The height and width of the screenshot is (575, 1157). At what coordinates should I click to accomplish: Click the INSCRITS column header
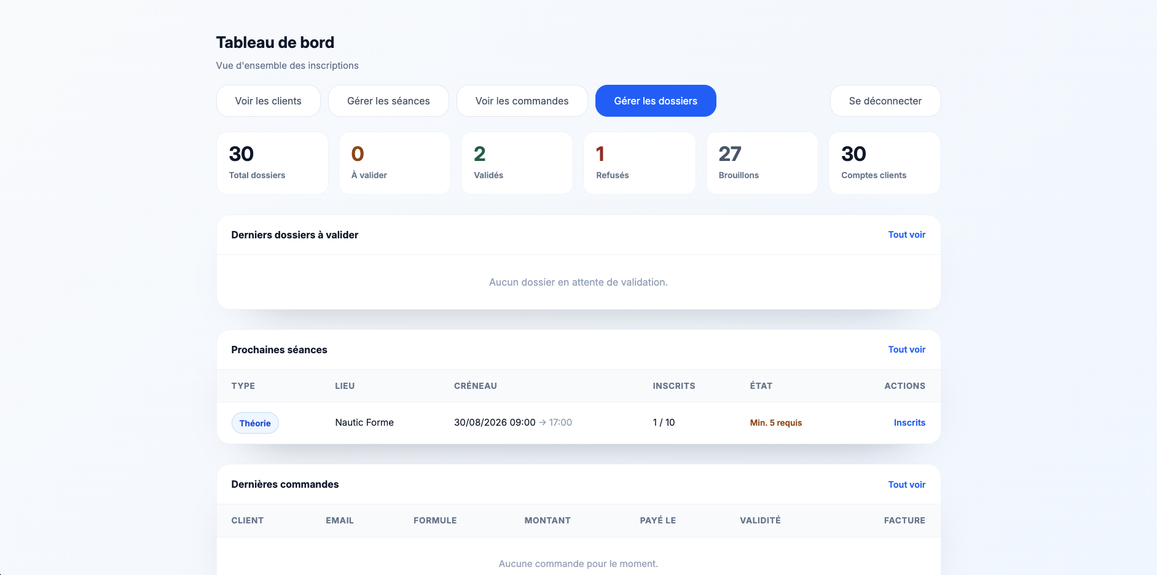pos(674,386)
